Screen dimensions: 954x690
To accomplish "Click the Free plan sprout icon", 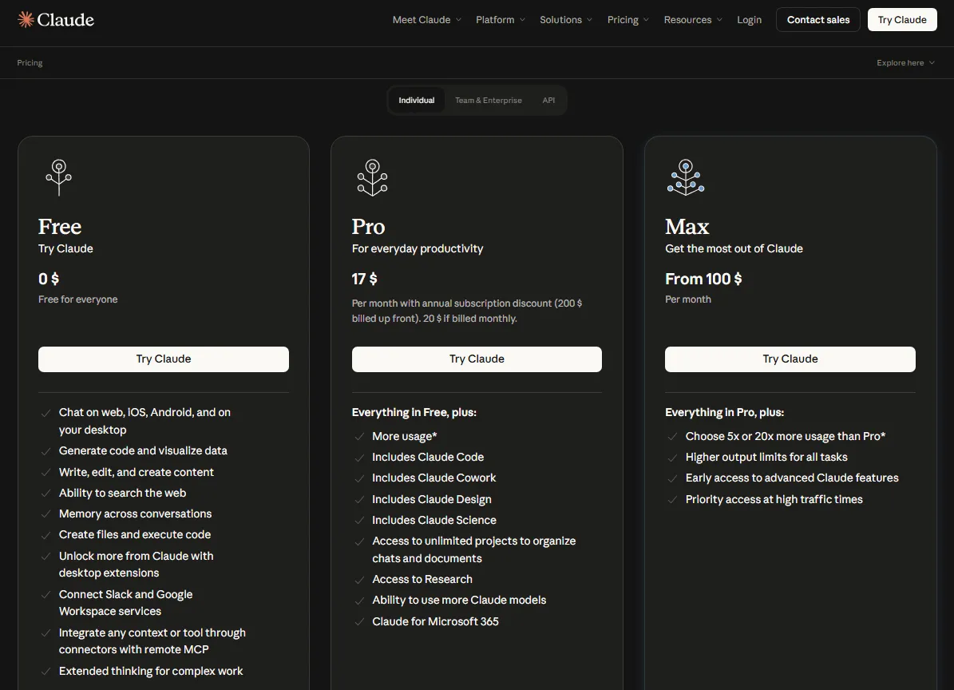I will tap(59, 177).
